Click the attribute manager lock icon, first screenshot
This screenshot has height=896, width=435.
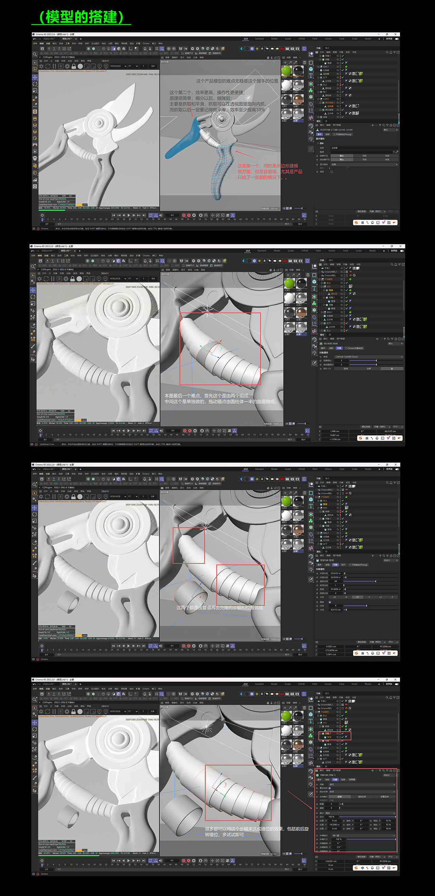pos(391,125)
